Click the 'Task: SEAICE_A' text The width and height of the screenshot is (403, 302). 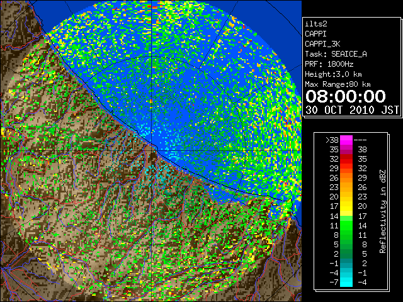[x=336, y=54]
